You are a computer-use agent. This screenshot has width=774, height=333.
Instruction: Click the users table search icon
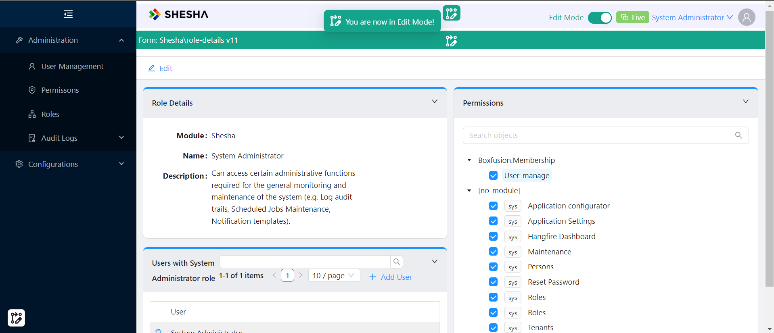397,262
